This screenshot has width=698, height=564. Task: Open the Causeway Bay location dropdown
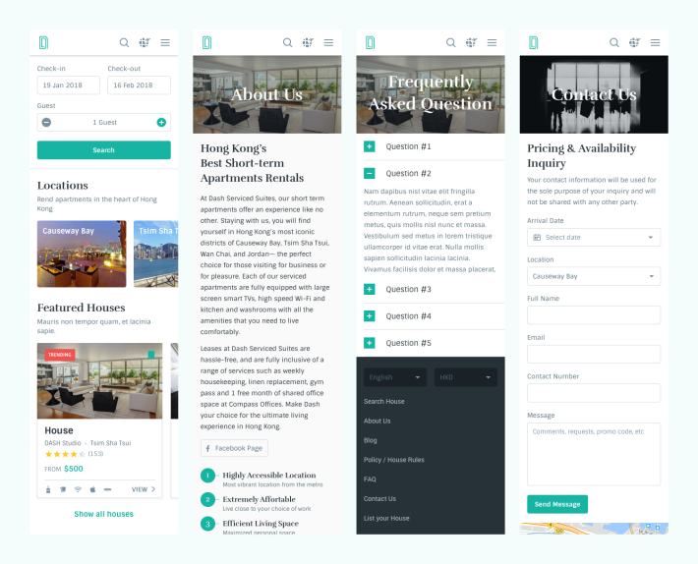pyautogui.click(x=593, y=276)
